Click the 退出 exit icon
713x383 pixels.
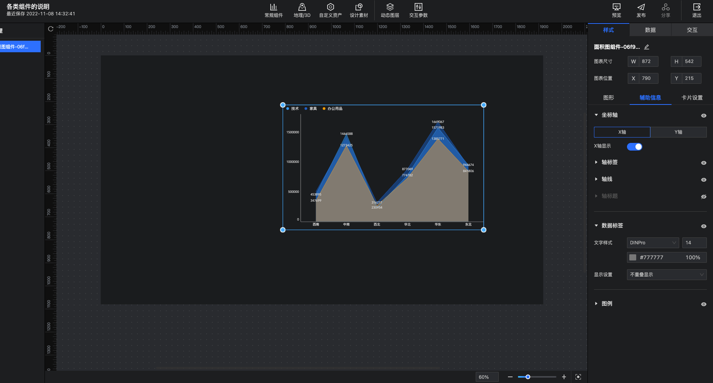tap(696, 7)
